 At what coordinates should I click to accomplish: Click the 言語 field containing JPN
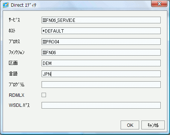pos(101,74)
